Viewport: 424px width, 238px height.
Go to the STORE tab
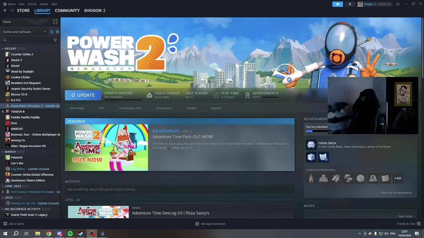(23, 11)
